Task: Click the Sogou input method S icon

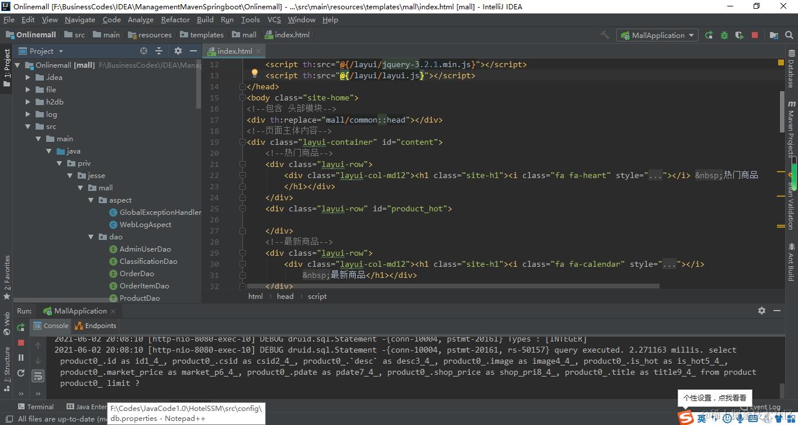Action: 686,417
